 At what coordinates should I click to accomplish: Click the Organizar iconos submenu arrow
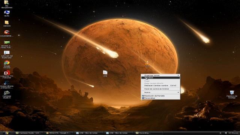point(178,75)
